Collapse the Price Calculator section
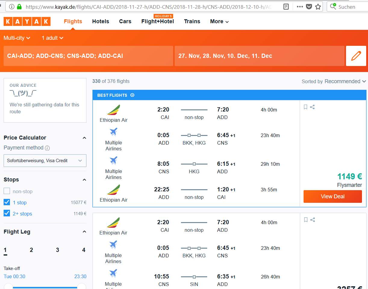This screenshot has height=289, width=368. (x=84, y=138)
